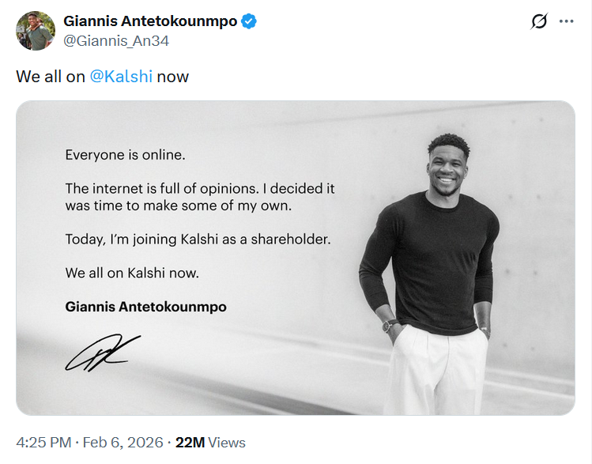
Task: Click the wristwatch in the photo
Action: pos(390,324)
